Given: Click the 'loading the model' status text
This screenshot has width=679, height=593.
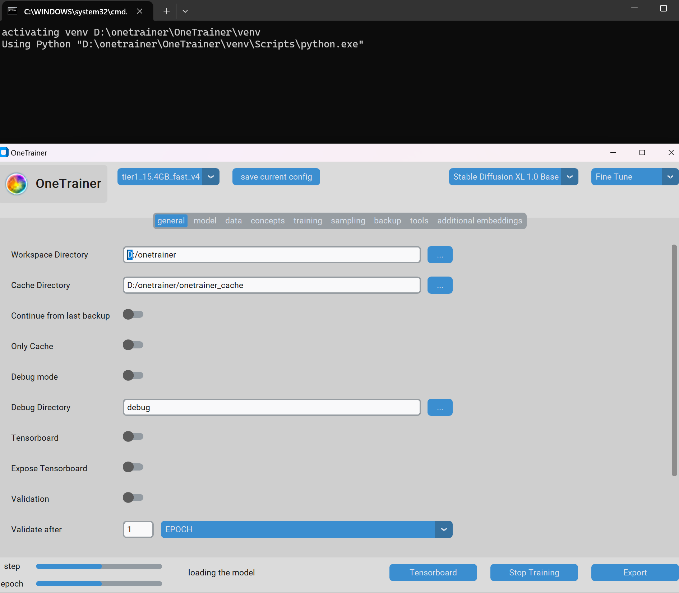Looking at the screenshot, I should [x=222, y=573].
